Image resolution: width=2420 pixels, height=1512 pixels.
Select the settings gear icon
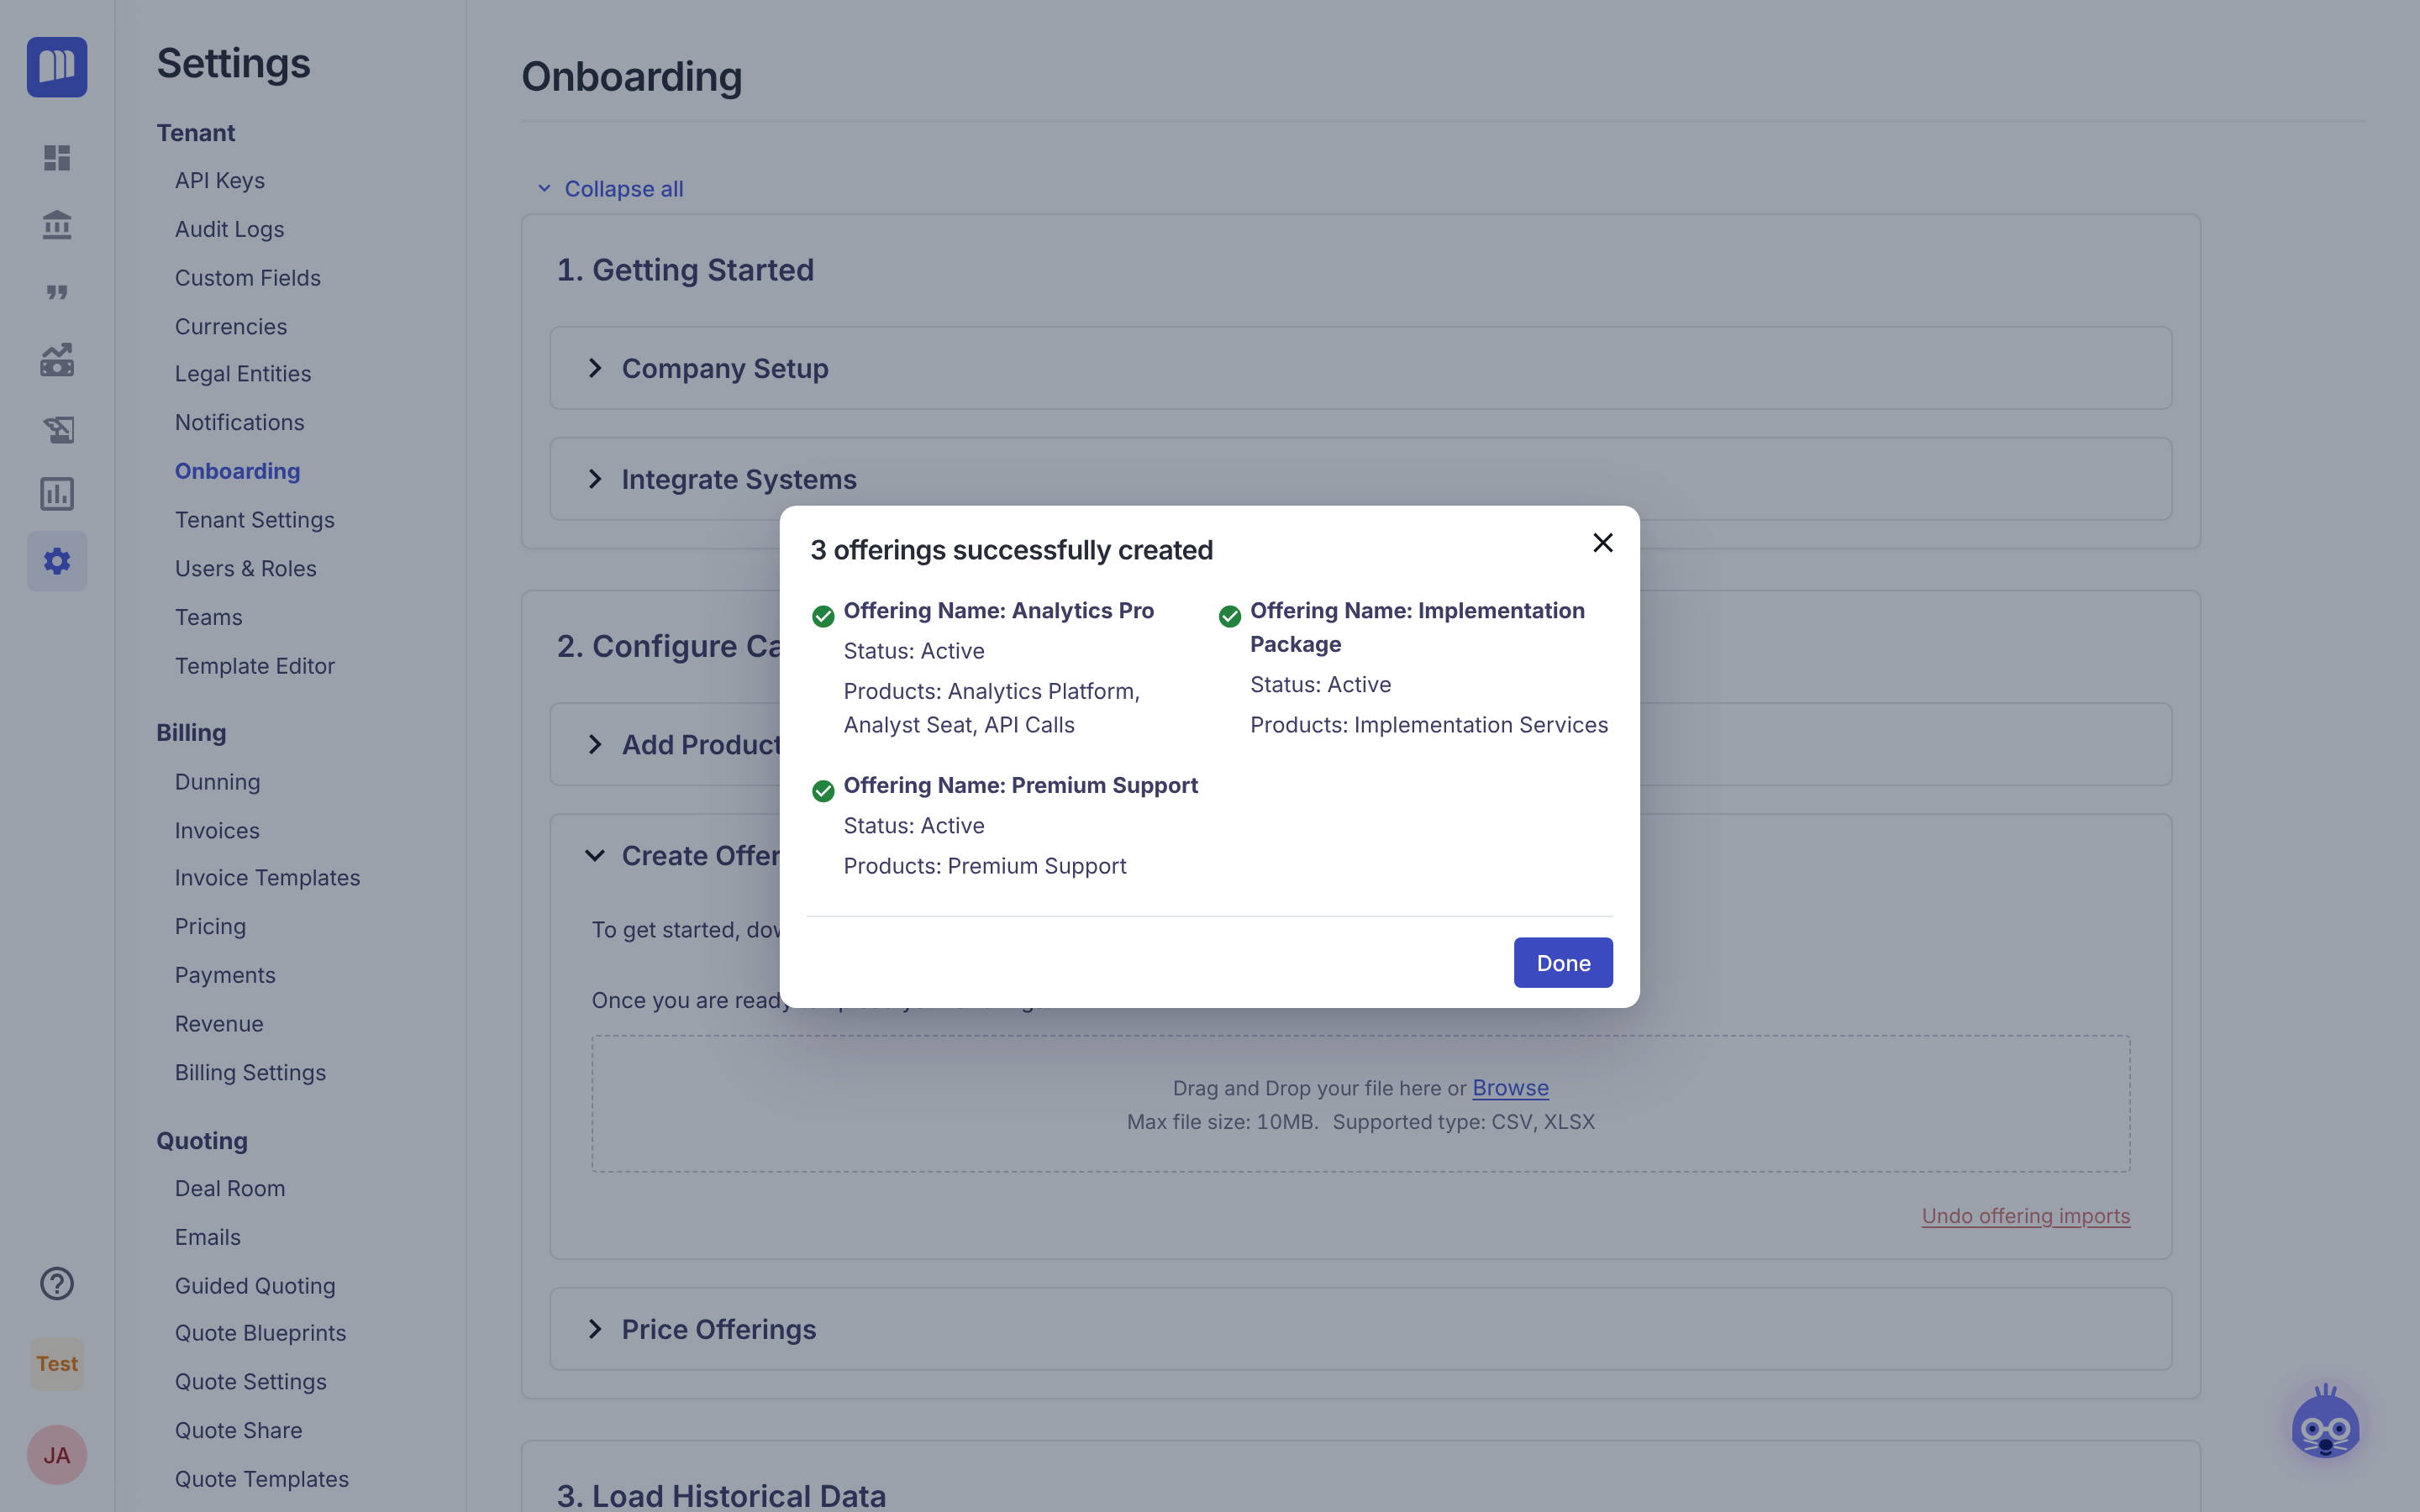pyautogui.click(x=57, y=561)
